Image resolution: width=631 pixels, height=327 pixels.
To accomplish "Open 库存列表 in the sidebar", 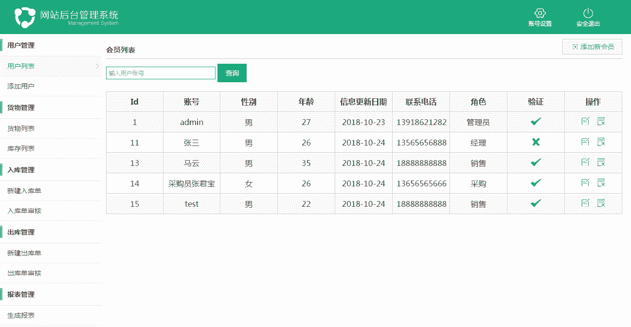I will [21, 148].
